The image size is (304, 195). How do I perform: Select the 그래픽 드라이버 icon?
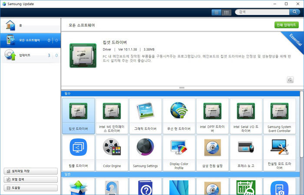(145, 116)
